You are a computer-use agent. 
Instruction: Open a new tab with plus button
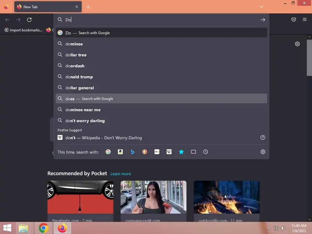88,7
